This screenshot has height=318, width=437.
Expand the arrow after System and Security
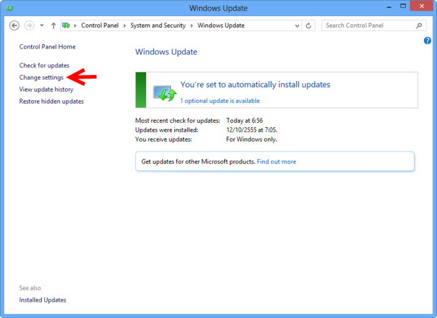coord(192,26)
